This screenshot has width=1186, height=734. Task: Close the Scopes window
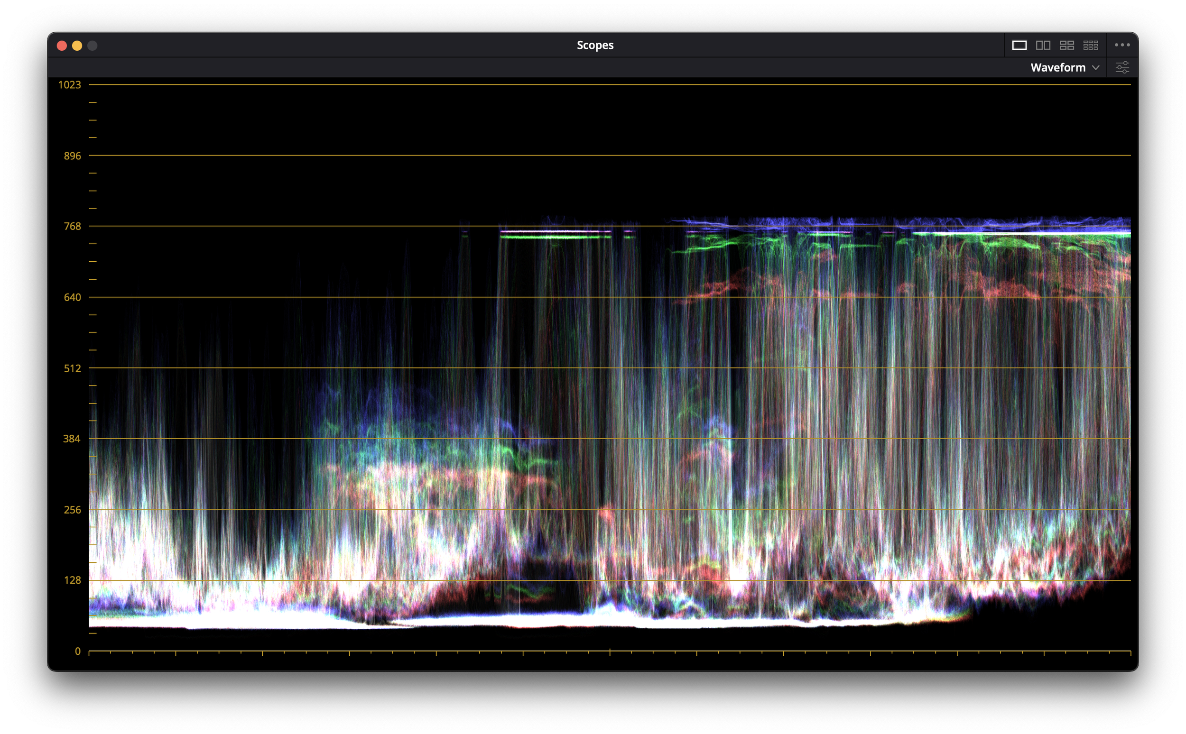click(62, 46)
